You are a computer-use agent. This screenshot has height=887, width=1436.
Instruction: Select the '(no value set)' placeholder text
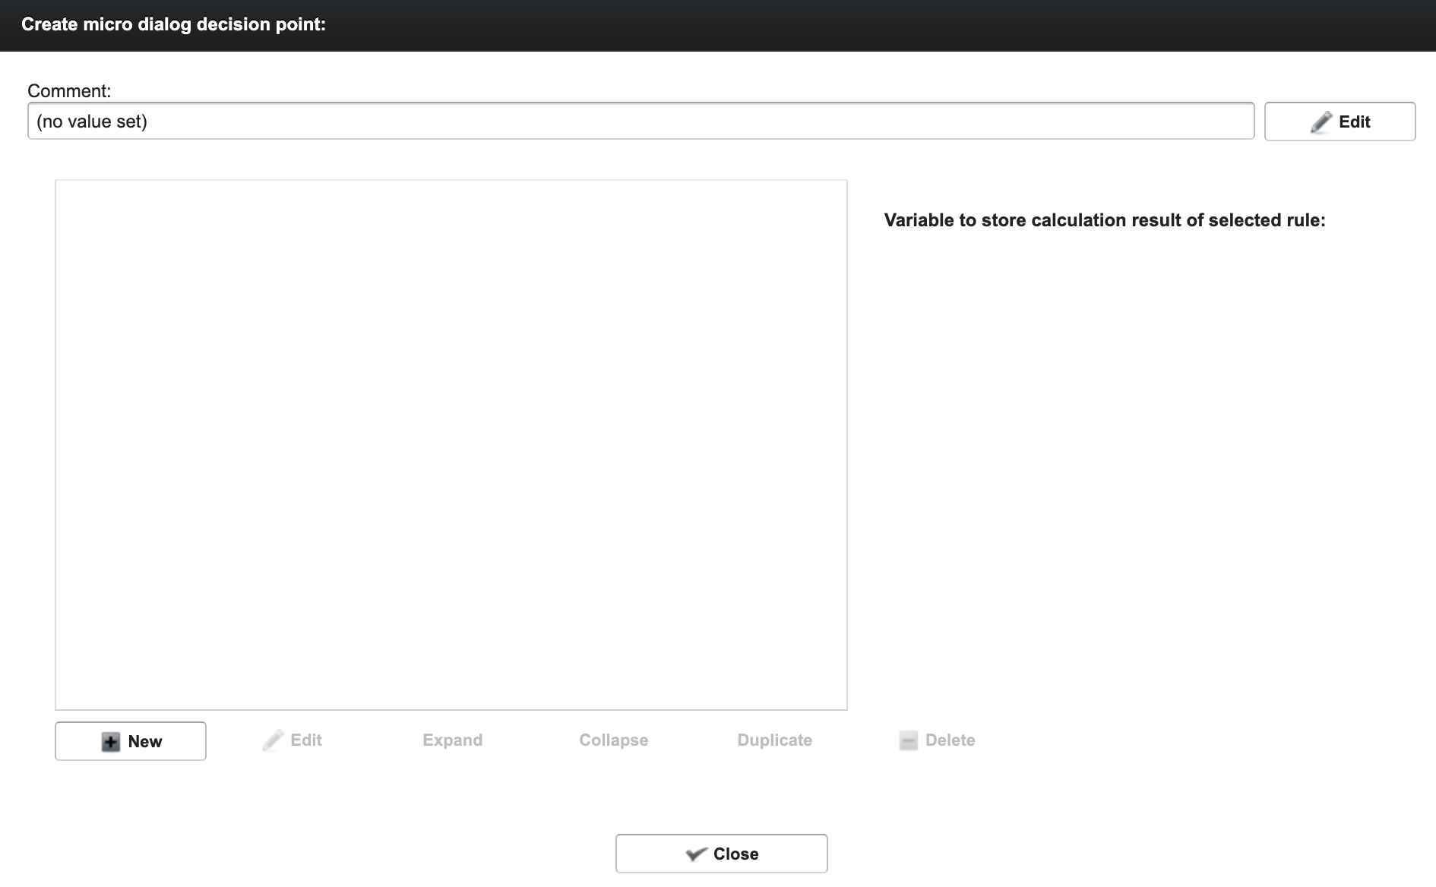point(92,122)
